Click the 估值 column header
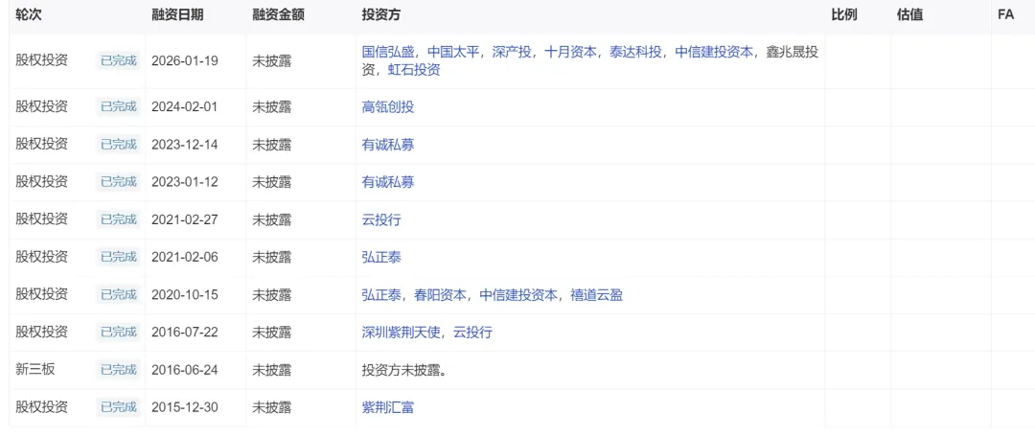The image size is (1035, 437). pos(910,15)
